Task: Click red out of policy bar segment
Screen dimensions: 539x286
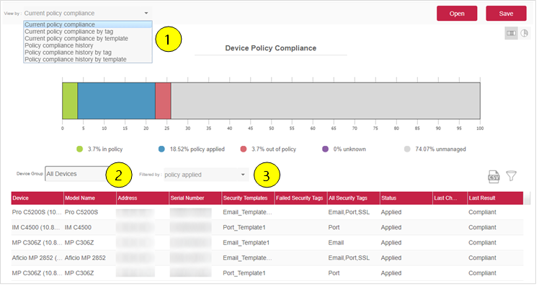Action: point(164,101)
